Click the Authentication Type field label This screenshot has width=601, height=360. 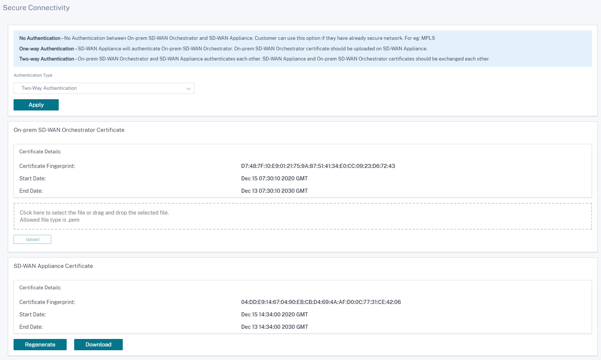[33, 75]
